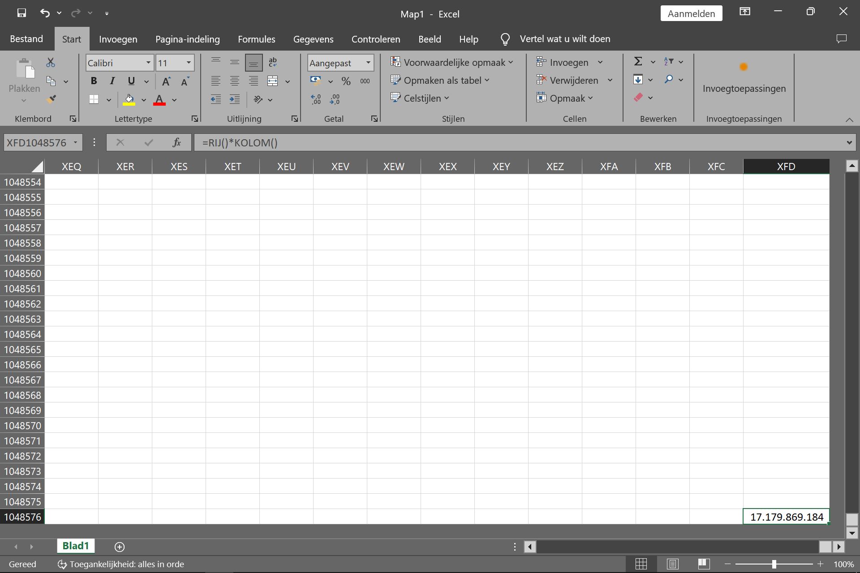Add a new sheet with plus button
The height and width of the screenshot is (573, 860).
[120, 547]
